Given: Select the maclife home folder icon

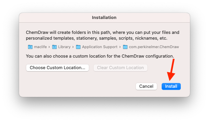Looking at the screenshot, I should (30, 47).
